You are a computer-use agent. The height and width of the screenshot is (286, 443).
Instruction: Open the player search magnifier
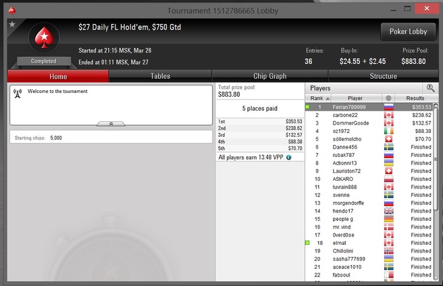click(430, 88)
